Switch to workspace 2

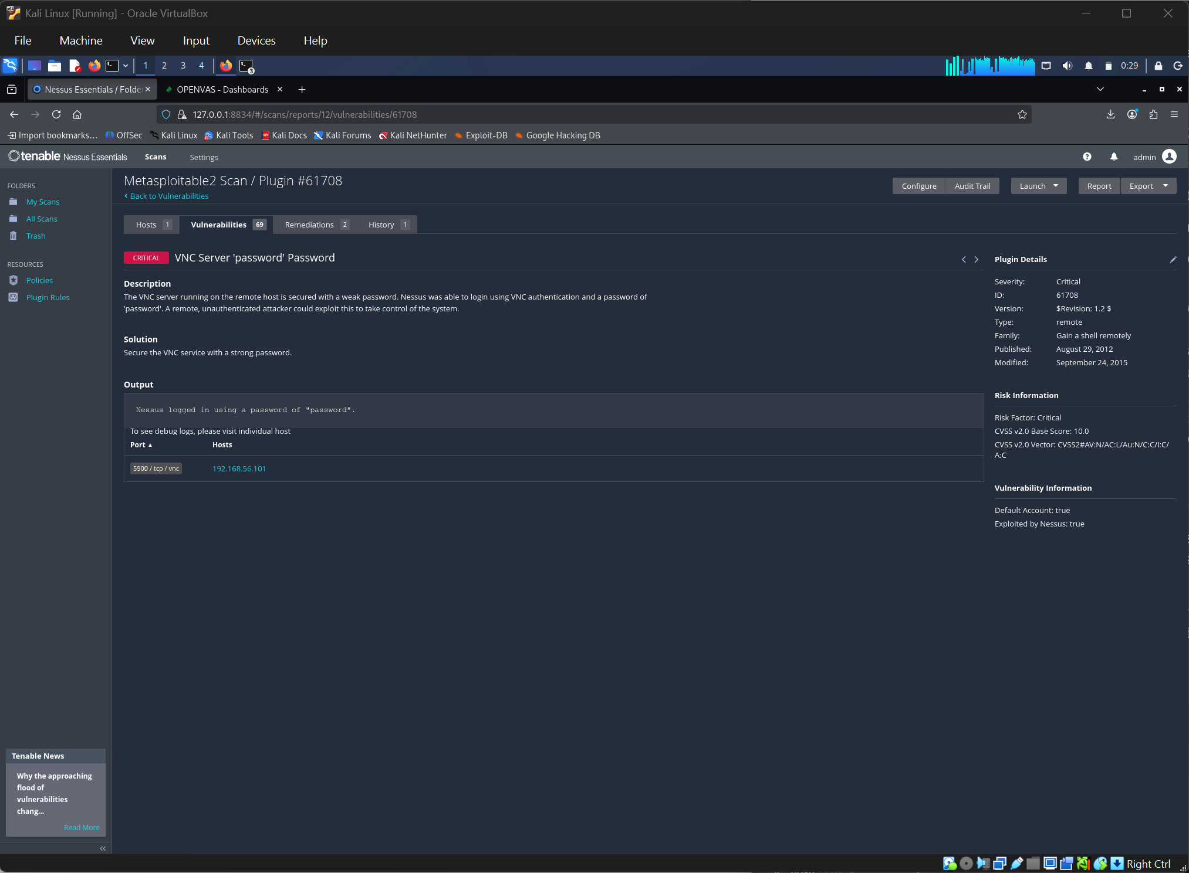coord(164,66)
